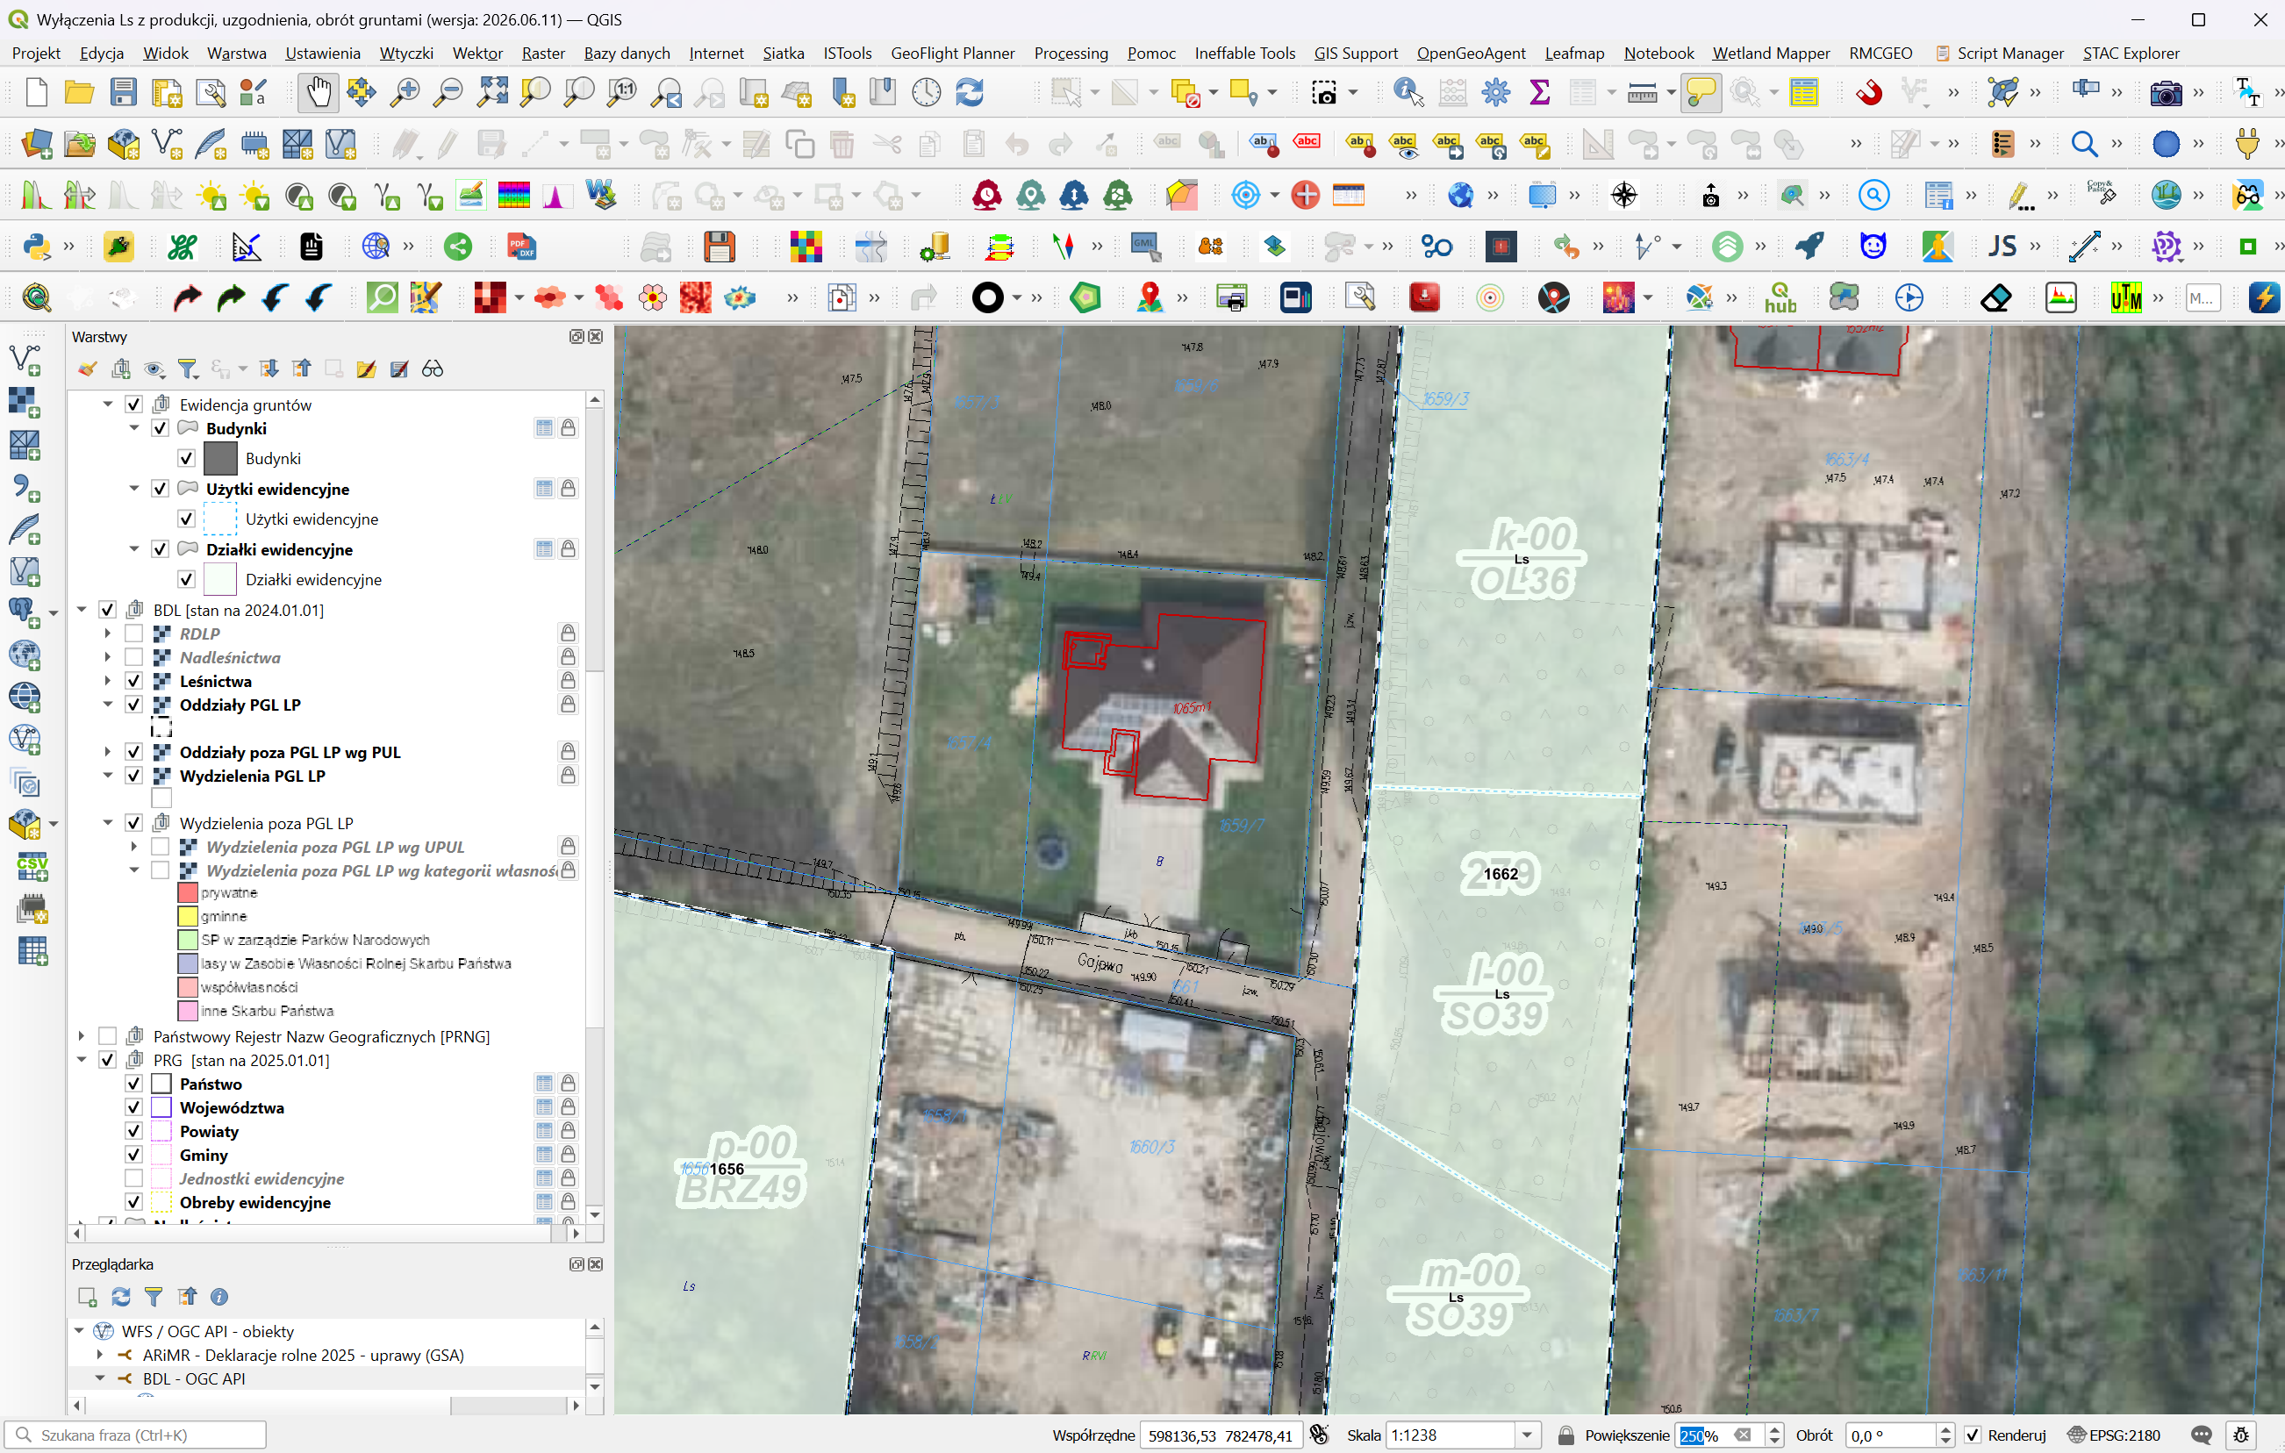Viewport: 2285px width, 1453px height.
Task: Activate the Pan Map hand tool
Action: [318, 93]
